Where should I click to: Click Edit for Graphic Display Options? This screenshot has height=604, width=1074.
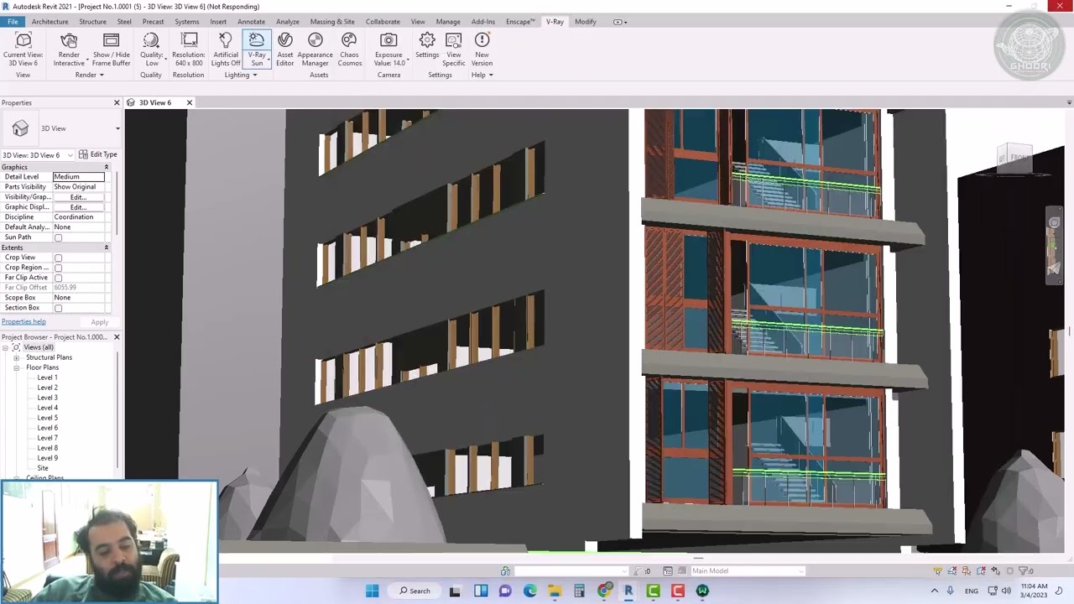tap(78, 207)
